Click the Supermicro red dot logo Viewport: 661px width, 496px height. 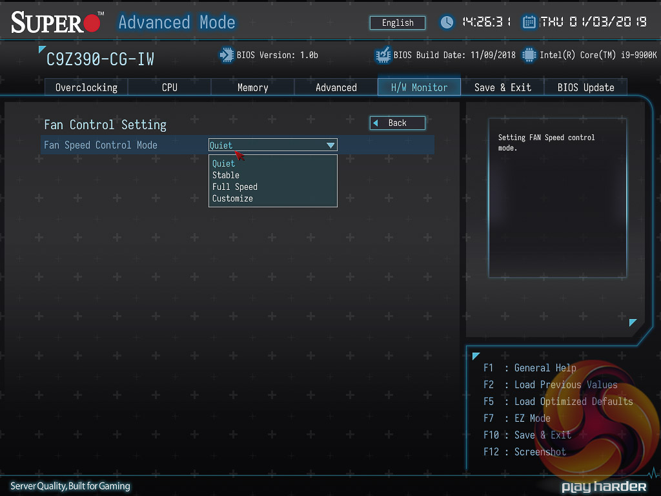click(92, 23)
